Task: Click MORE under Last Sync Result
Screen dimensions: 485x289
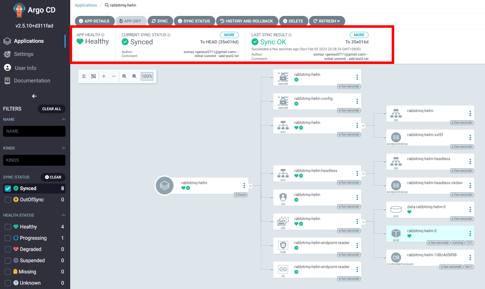Action: click(359, 35)
